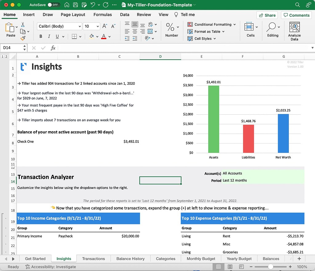Expand the Number format dropdown
This screenshot has width=315, height=271.
pos(177,26)
